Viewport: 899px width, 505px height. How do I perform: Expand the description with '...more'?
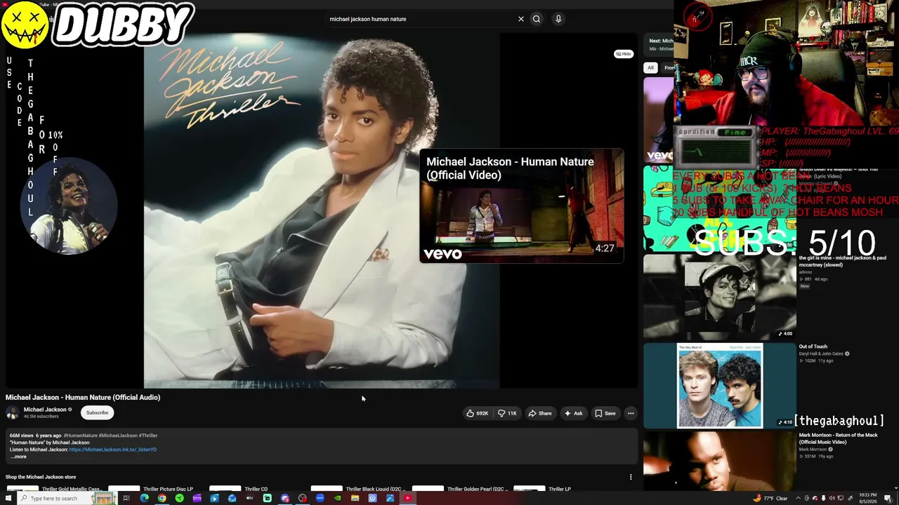pos(18,457)
